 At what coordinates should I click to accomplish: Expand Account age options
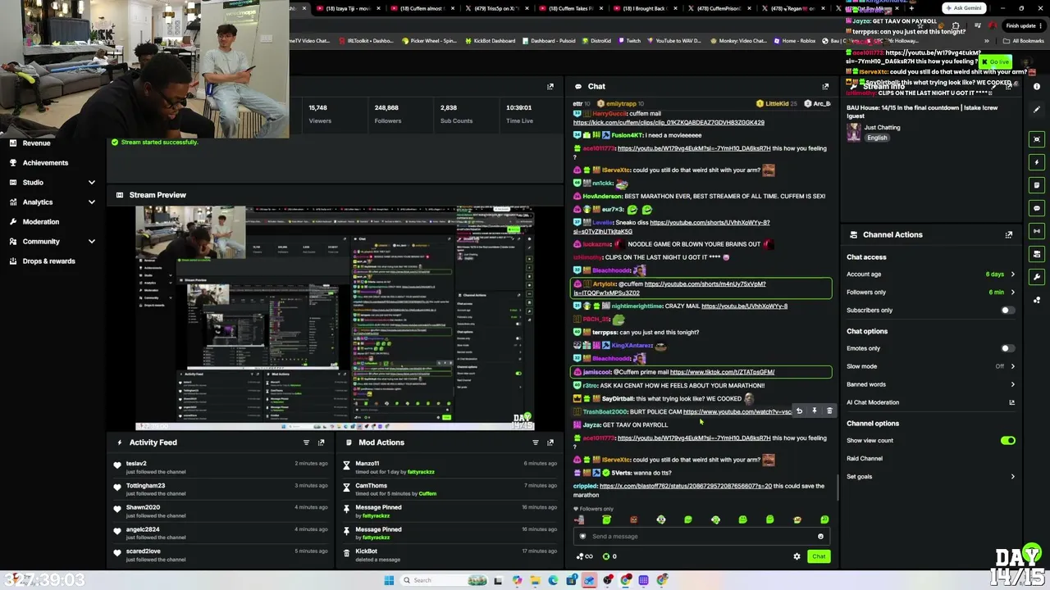click(1012, 275)
